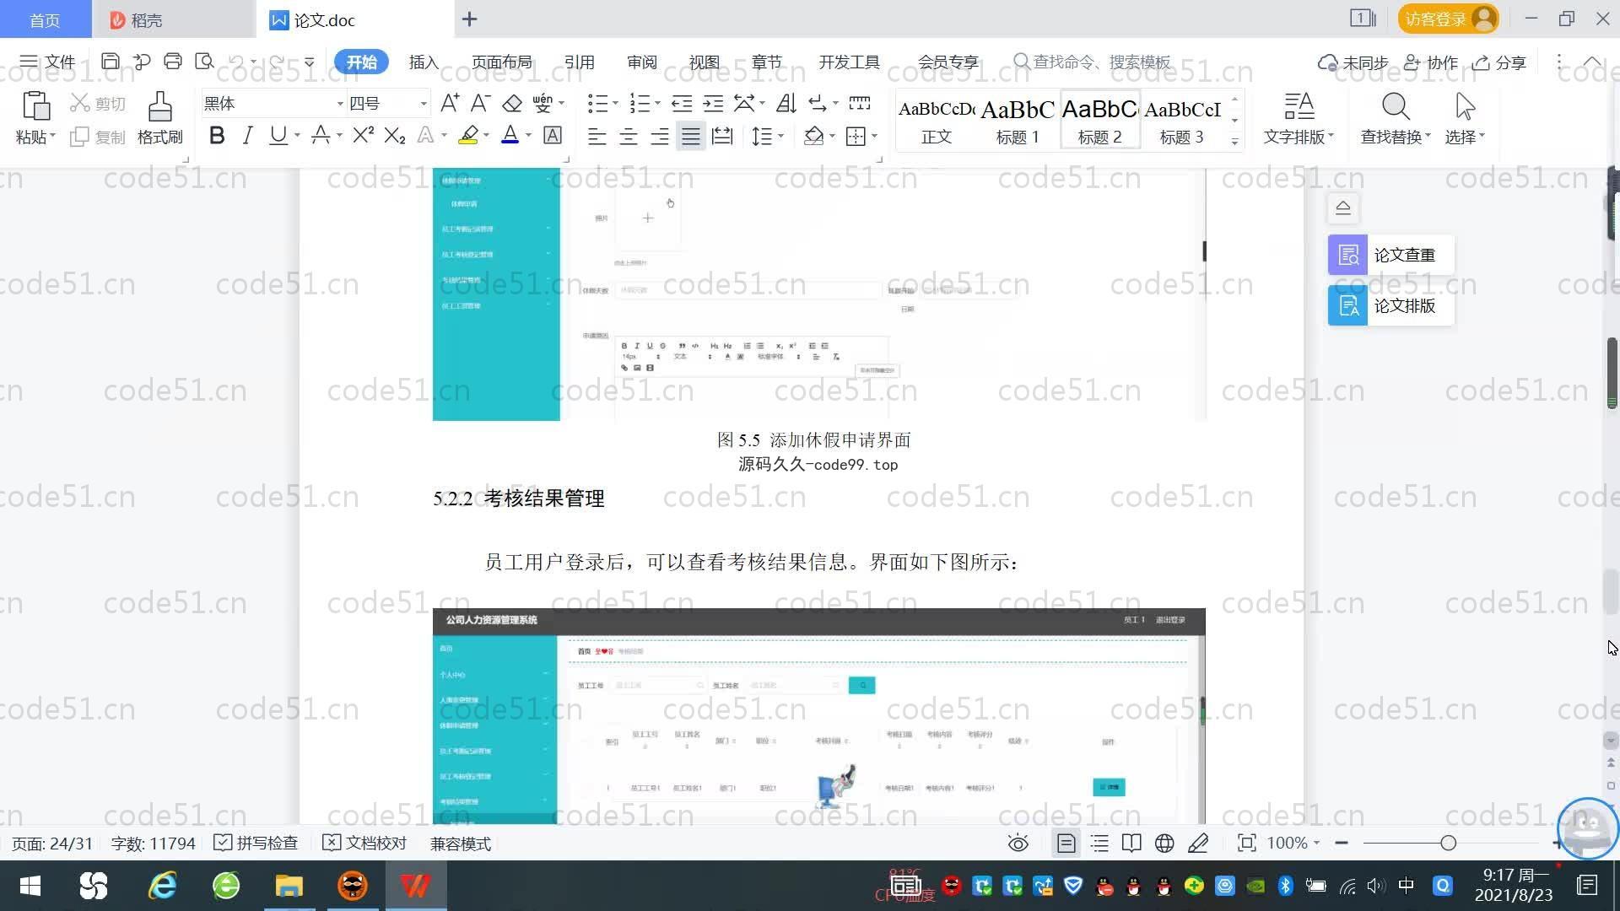Center align text
Viewport: 1620px width, 911px height.
[629, 136]
